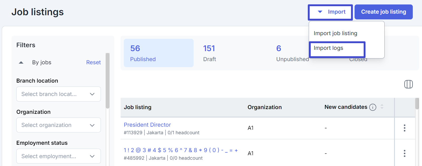Image resolution: width=422 pixels, height=166 pixels.
Task: Open the column settings icon
Action: point(408,84)
